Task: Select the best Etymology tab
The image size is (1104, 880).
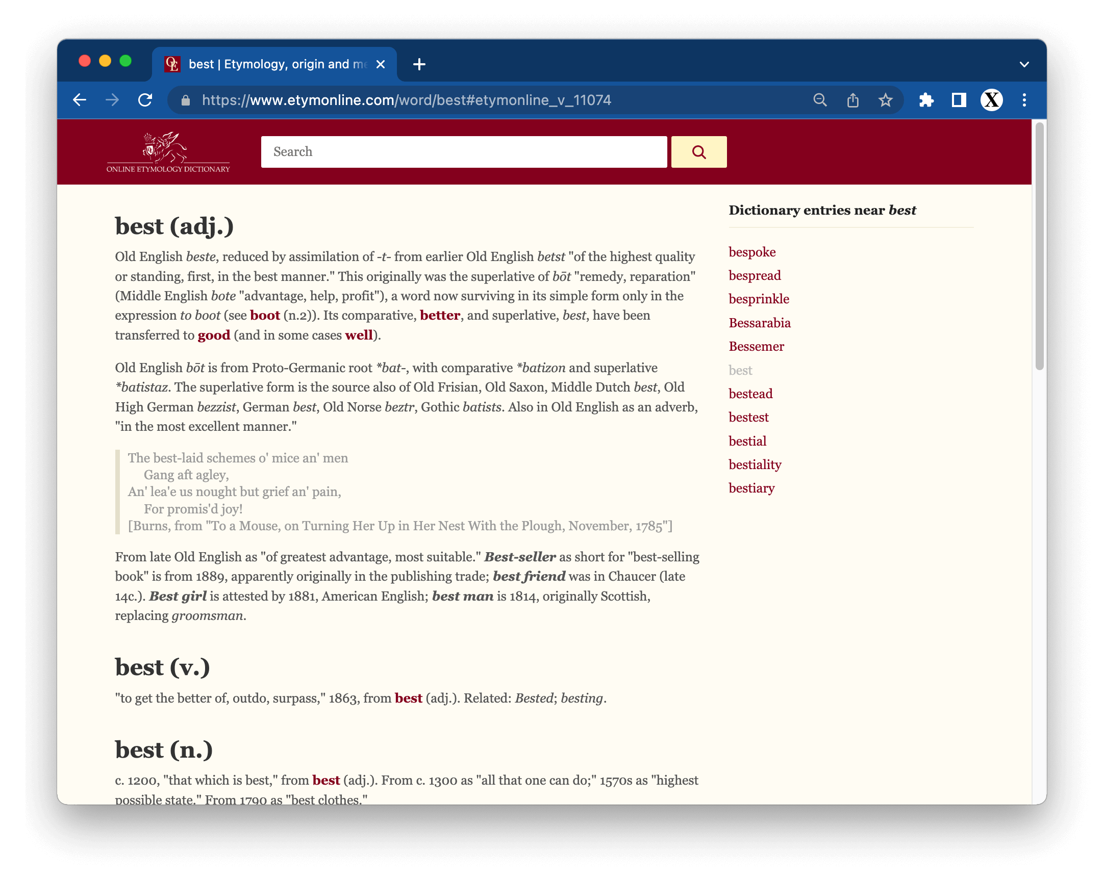Action: pyautogui.click(x=274, y=64)
